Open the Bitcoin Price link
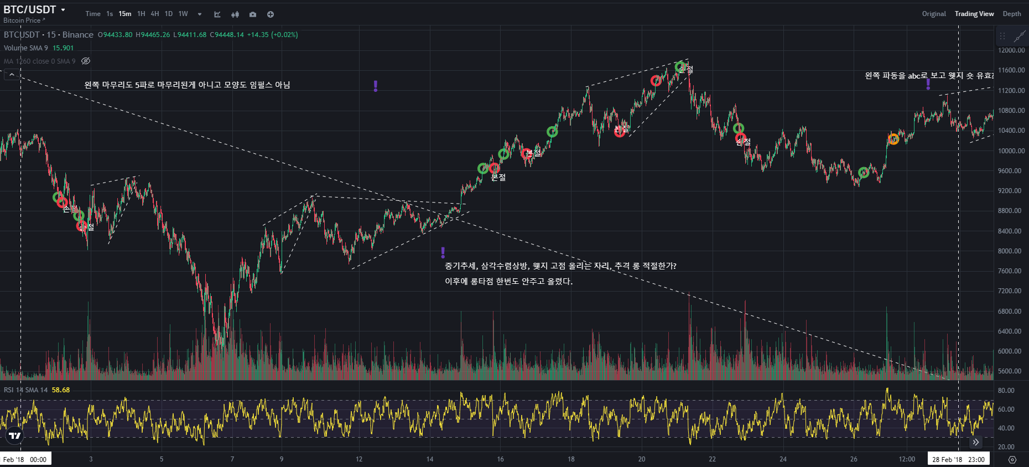The width and height of the screenshot is (1029, 467). pyautogui.click(x=24, y=20)
